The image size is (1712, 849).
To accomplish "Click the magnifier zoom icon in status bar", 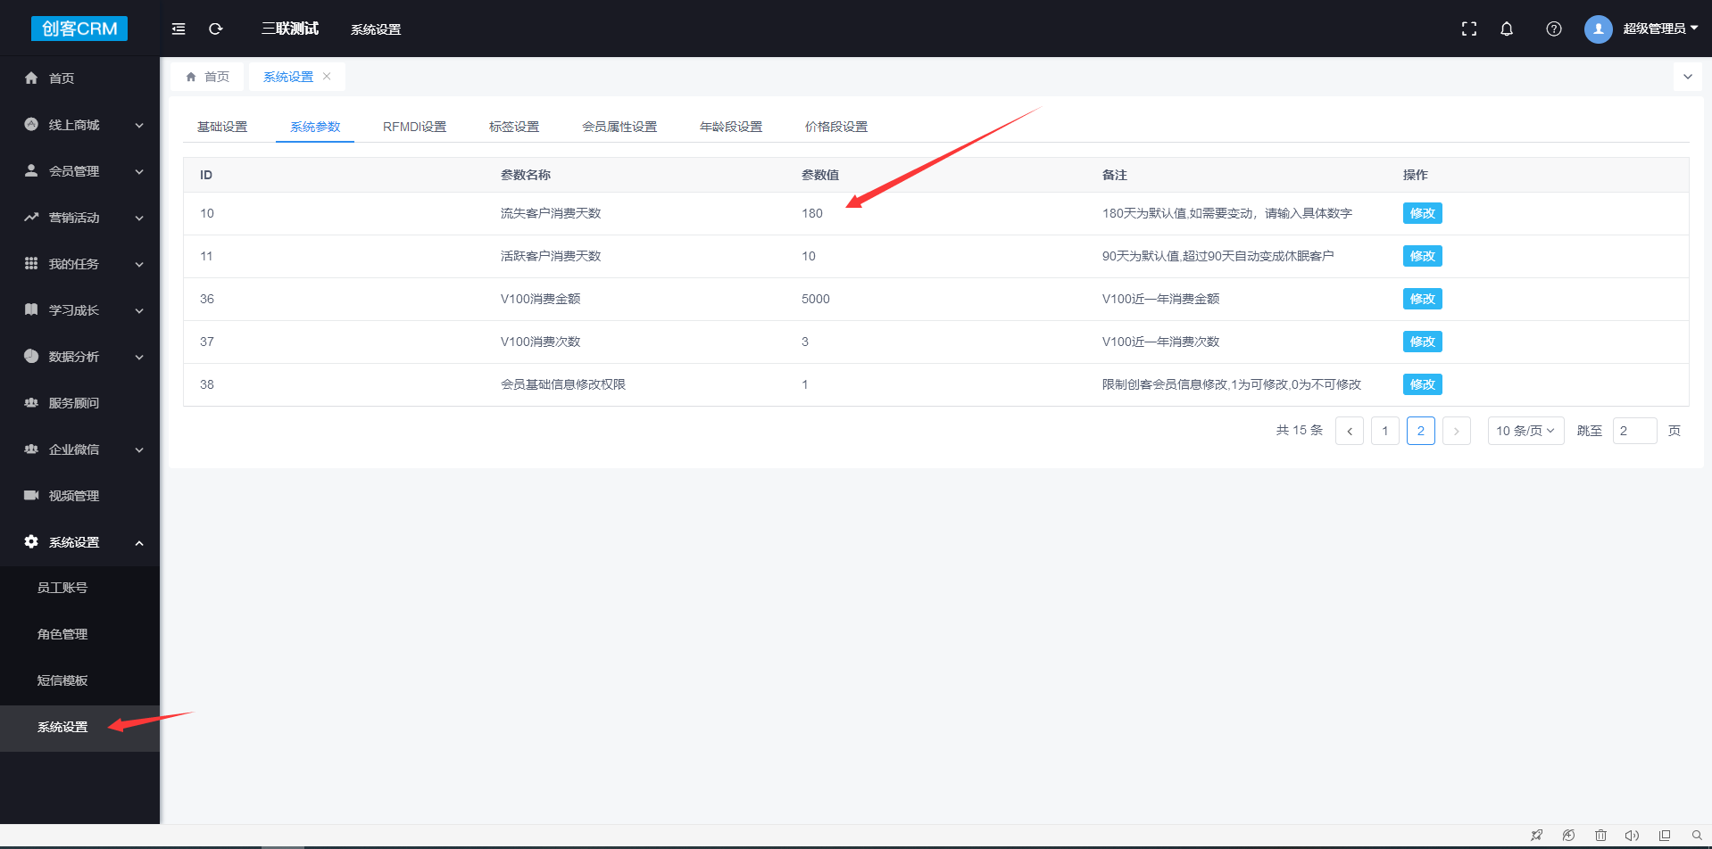I will [x=1697, y=836].
